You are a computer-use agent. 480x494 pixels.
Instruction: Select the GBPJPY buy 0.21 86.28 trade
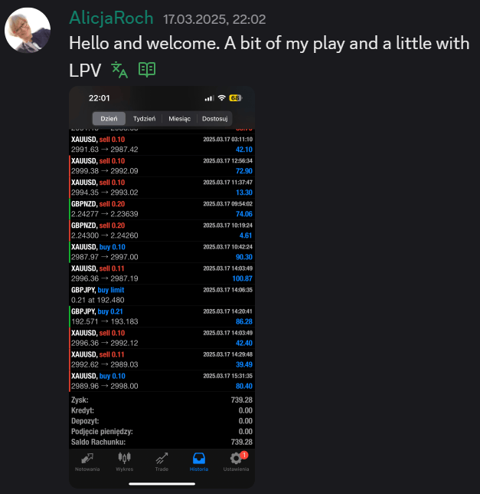click(x=162, y=316)
